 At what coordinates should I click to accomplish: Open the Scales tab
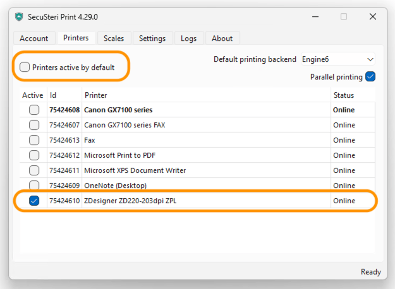click(x=114, y=38)
